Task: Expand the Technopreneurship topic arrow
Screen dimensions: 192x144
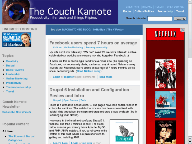Action: (x=3, y=87)
